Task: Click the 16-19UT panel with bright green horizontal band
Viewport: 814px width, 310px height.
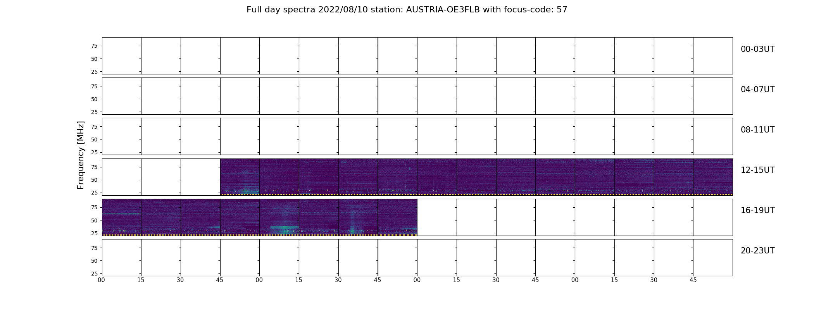Action: click(x=279, y=217)
